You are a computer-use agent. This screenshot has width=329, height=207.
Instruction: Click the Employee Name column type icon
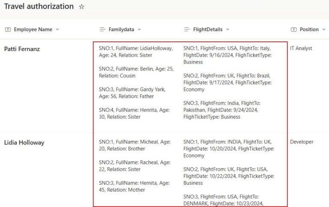click(x=8, y=29)
